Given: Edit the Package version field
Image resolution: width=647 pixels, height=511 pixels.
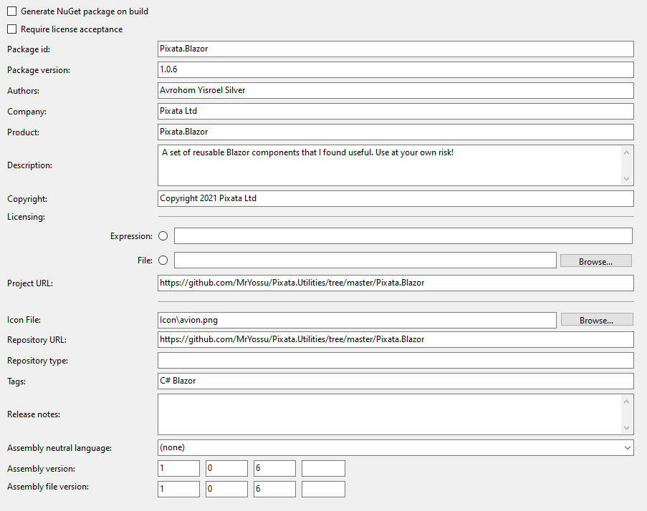Looking at the screenshot, I should (x=396, y=69).
